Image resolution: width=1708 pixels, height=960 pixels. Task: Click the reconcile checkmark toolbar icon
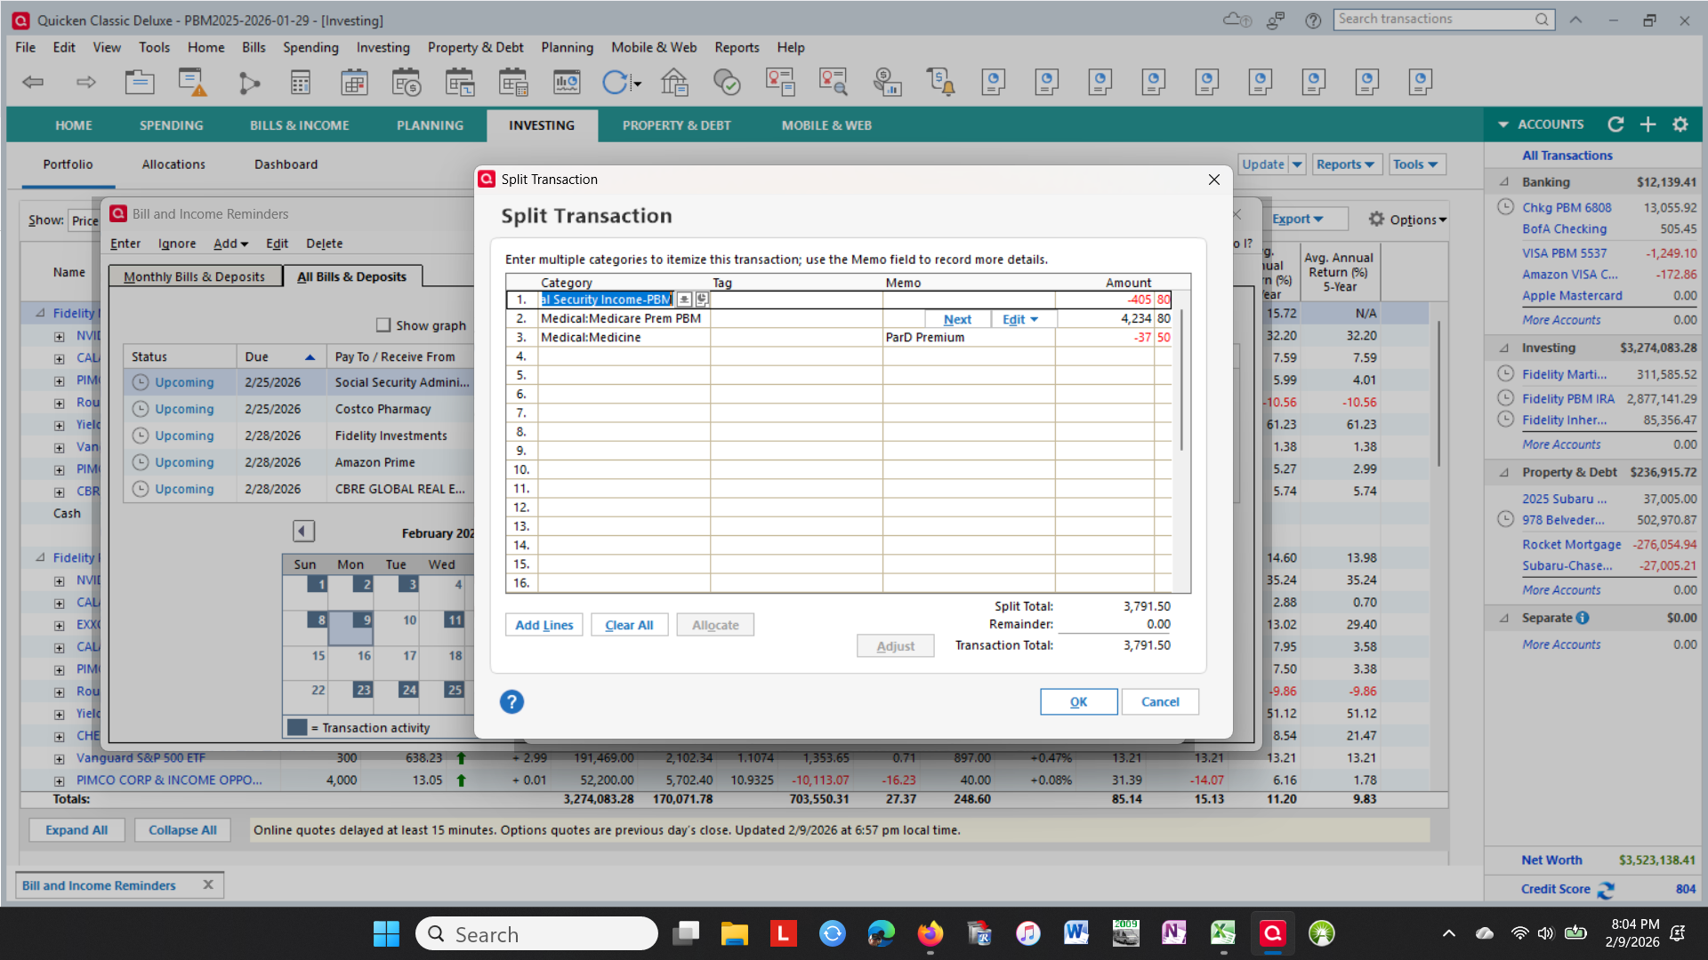coord(727,83)
